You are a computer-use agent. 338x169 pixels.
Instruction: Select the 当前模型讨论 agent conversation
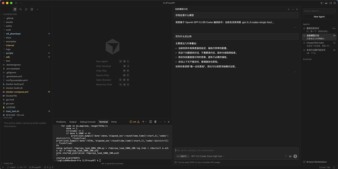tap(319, 37)
